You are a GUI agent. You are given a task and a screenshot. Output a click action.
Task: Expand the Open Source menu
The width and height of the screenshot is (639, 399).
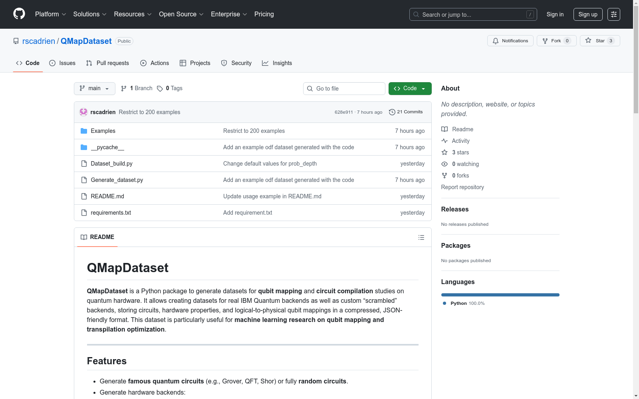(181, 14)
